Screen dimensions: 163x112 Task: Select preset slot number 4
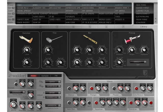(x=73, y=27)
